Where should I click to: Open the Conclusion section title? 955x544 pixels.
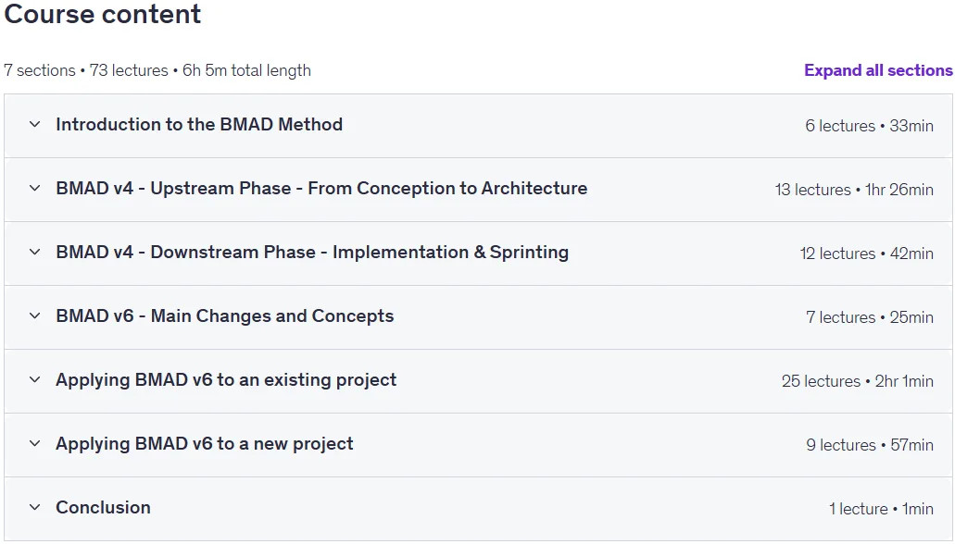[103, 508]
